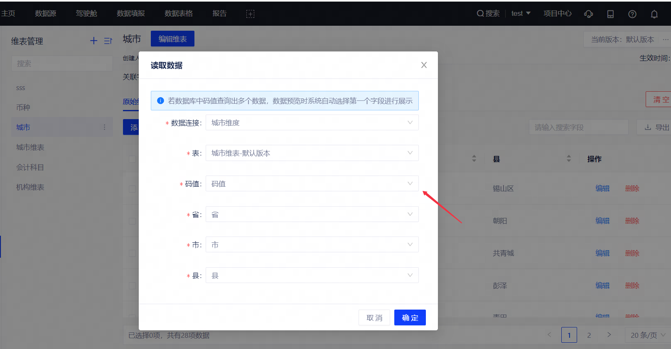Open the 驾驶舱 menu item
Image resolution: width=671 pixels, height=349 pixels.
click(x=86, y=14)
